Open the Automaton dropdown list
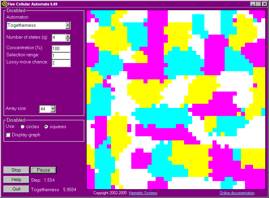 (68, 25)
